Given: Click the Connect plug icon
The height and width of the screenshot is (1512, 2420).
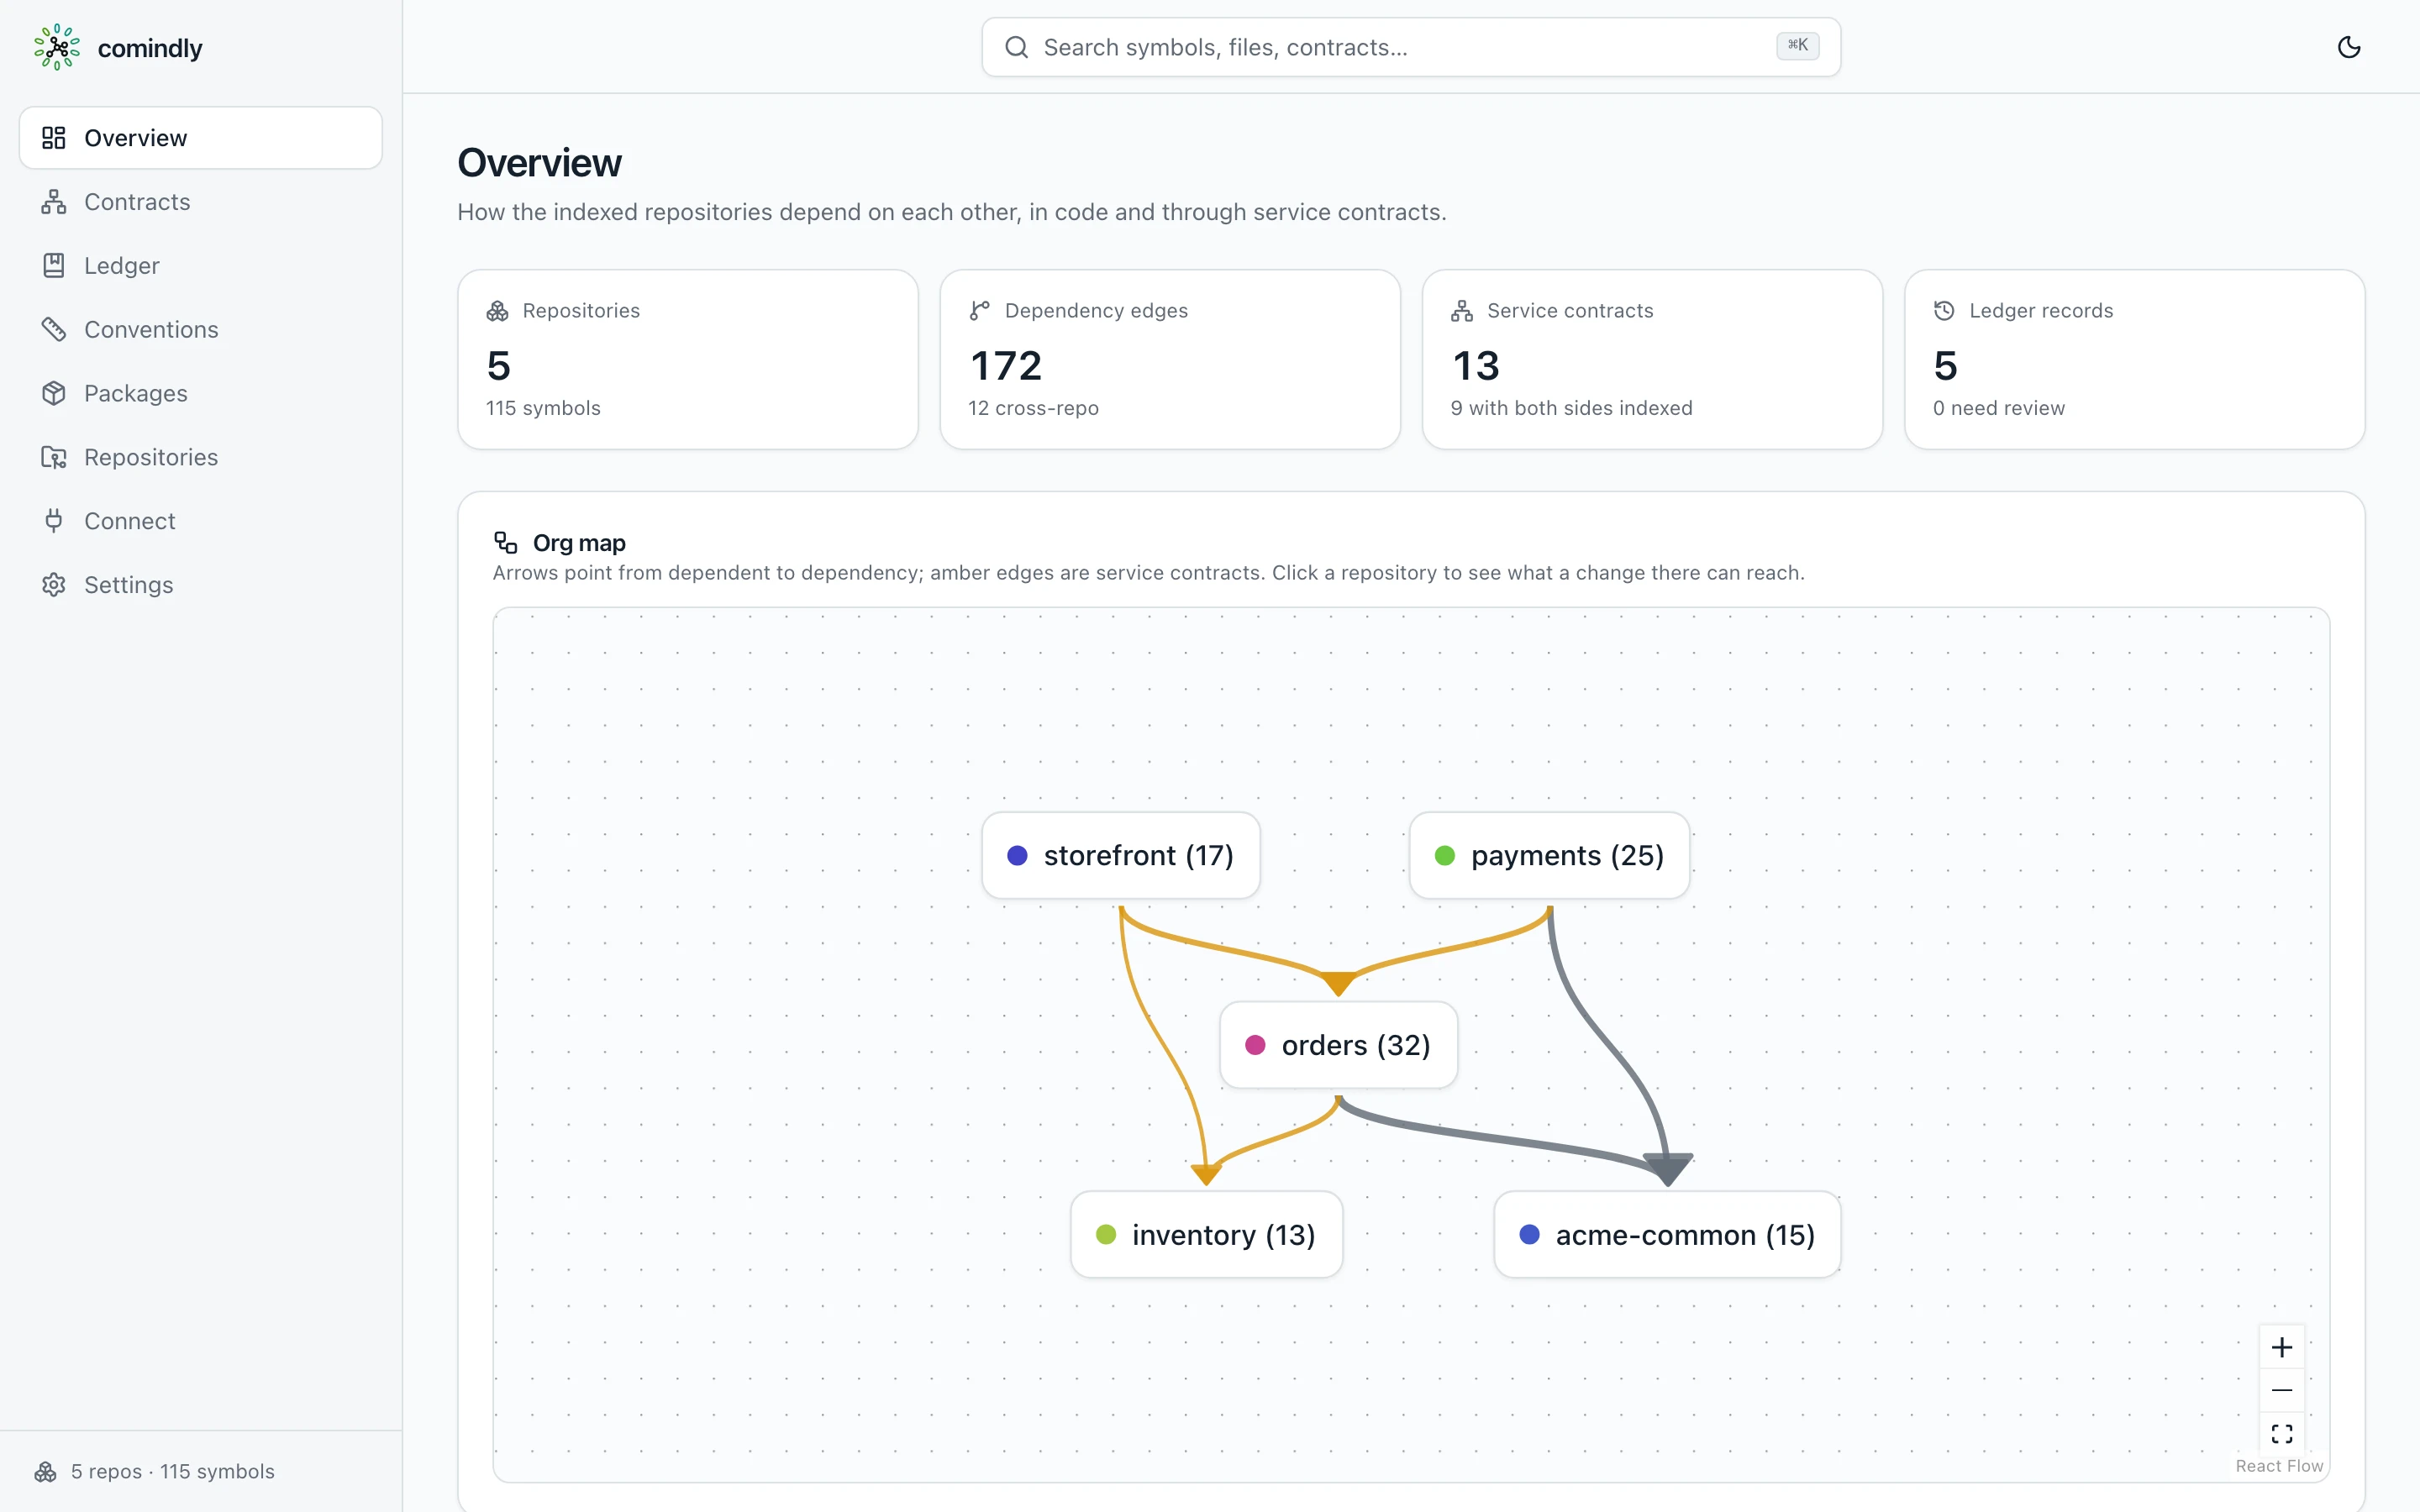Looking at the screenshot, I should (54, 521).
